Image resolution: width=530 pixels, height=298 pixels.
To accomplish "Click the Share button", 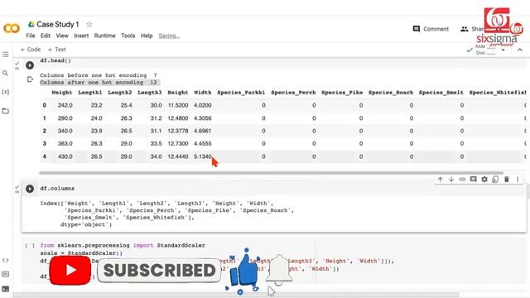I will point(473,29).
